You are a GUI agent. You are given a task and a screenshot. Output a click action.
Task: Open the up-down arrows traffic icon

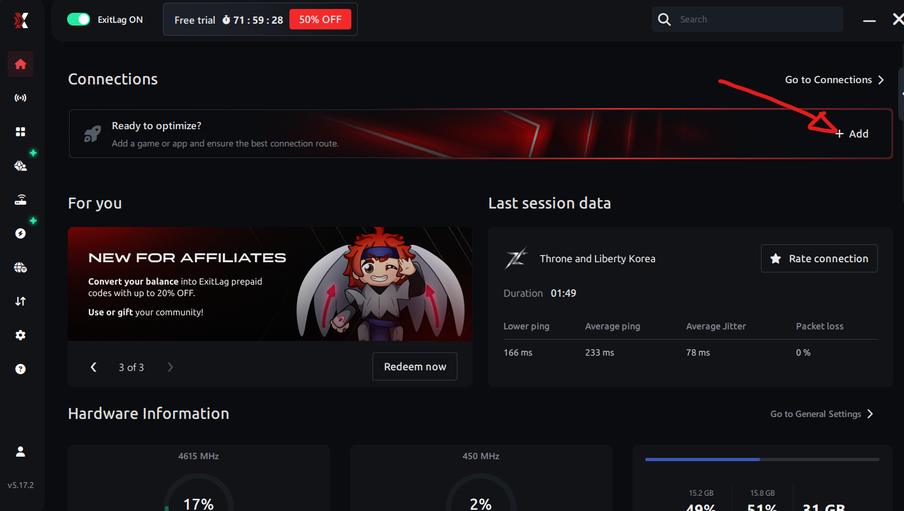pyautogui.click(x=20, y=301)
